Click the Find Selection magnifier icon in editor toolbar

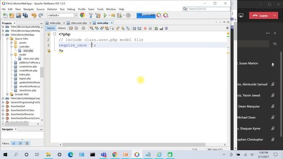click(92, 28)
